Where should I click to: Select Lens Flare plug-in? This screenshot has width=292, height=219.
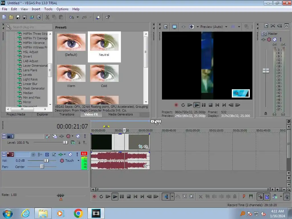point(30,70)
